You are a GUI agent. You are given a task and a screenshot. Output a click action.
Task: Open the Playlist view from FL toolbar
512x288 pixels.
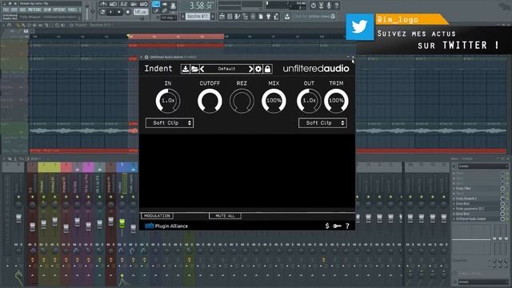coord(222,16)
